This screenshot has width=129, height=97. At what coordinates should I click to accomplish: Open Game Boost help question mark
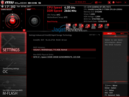tap(24, 30)
